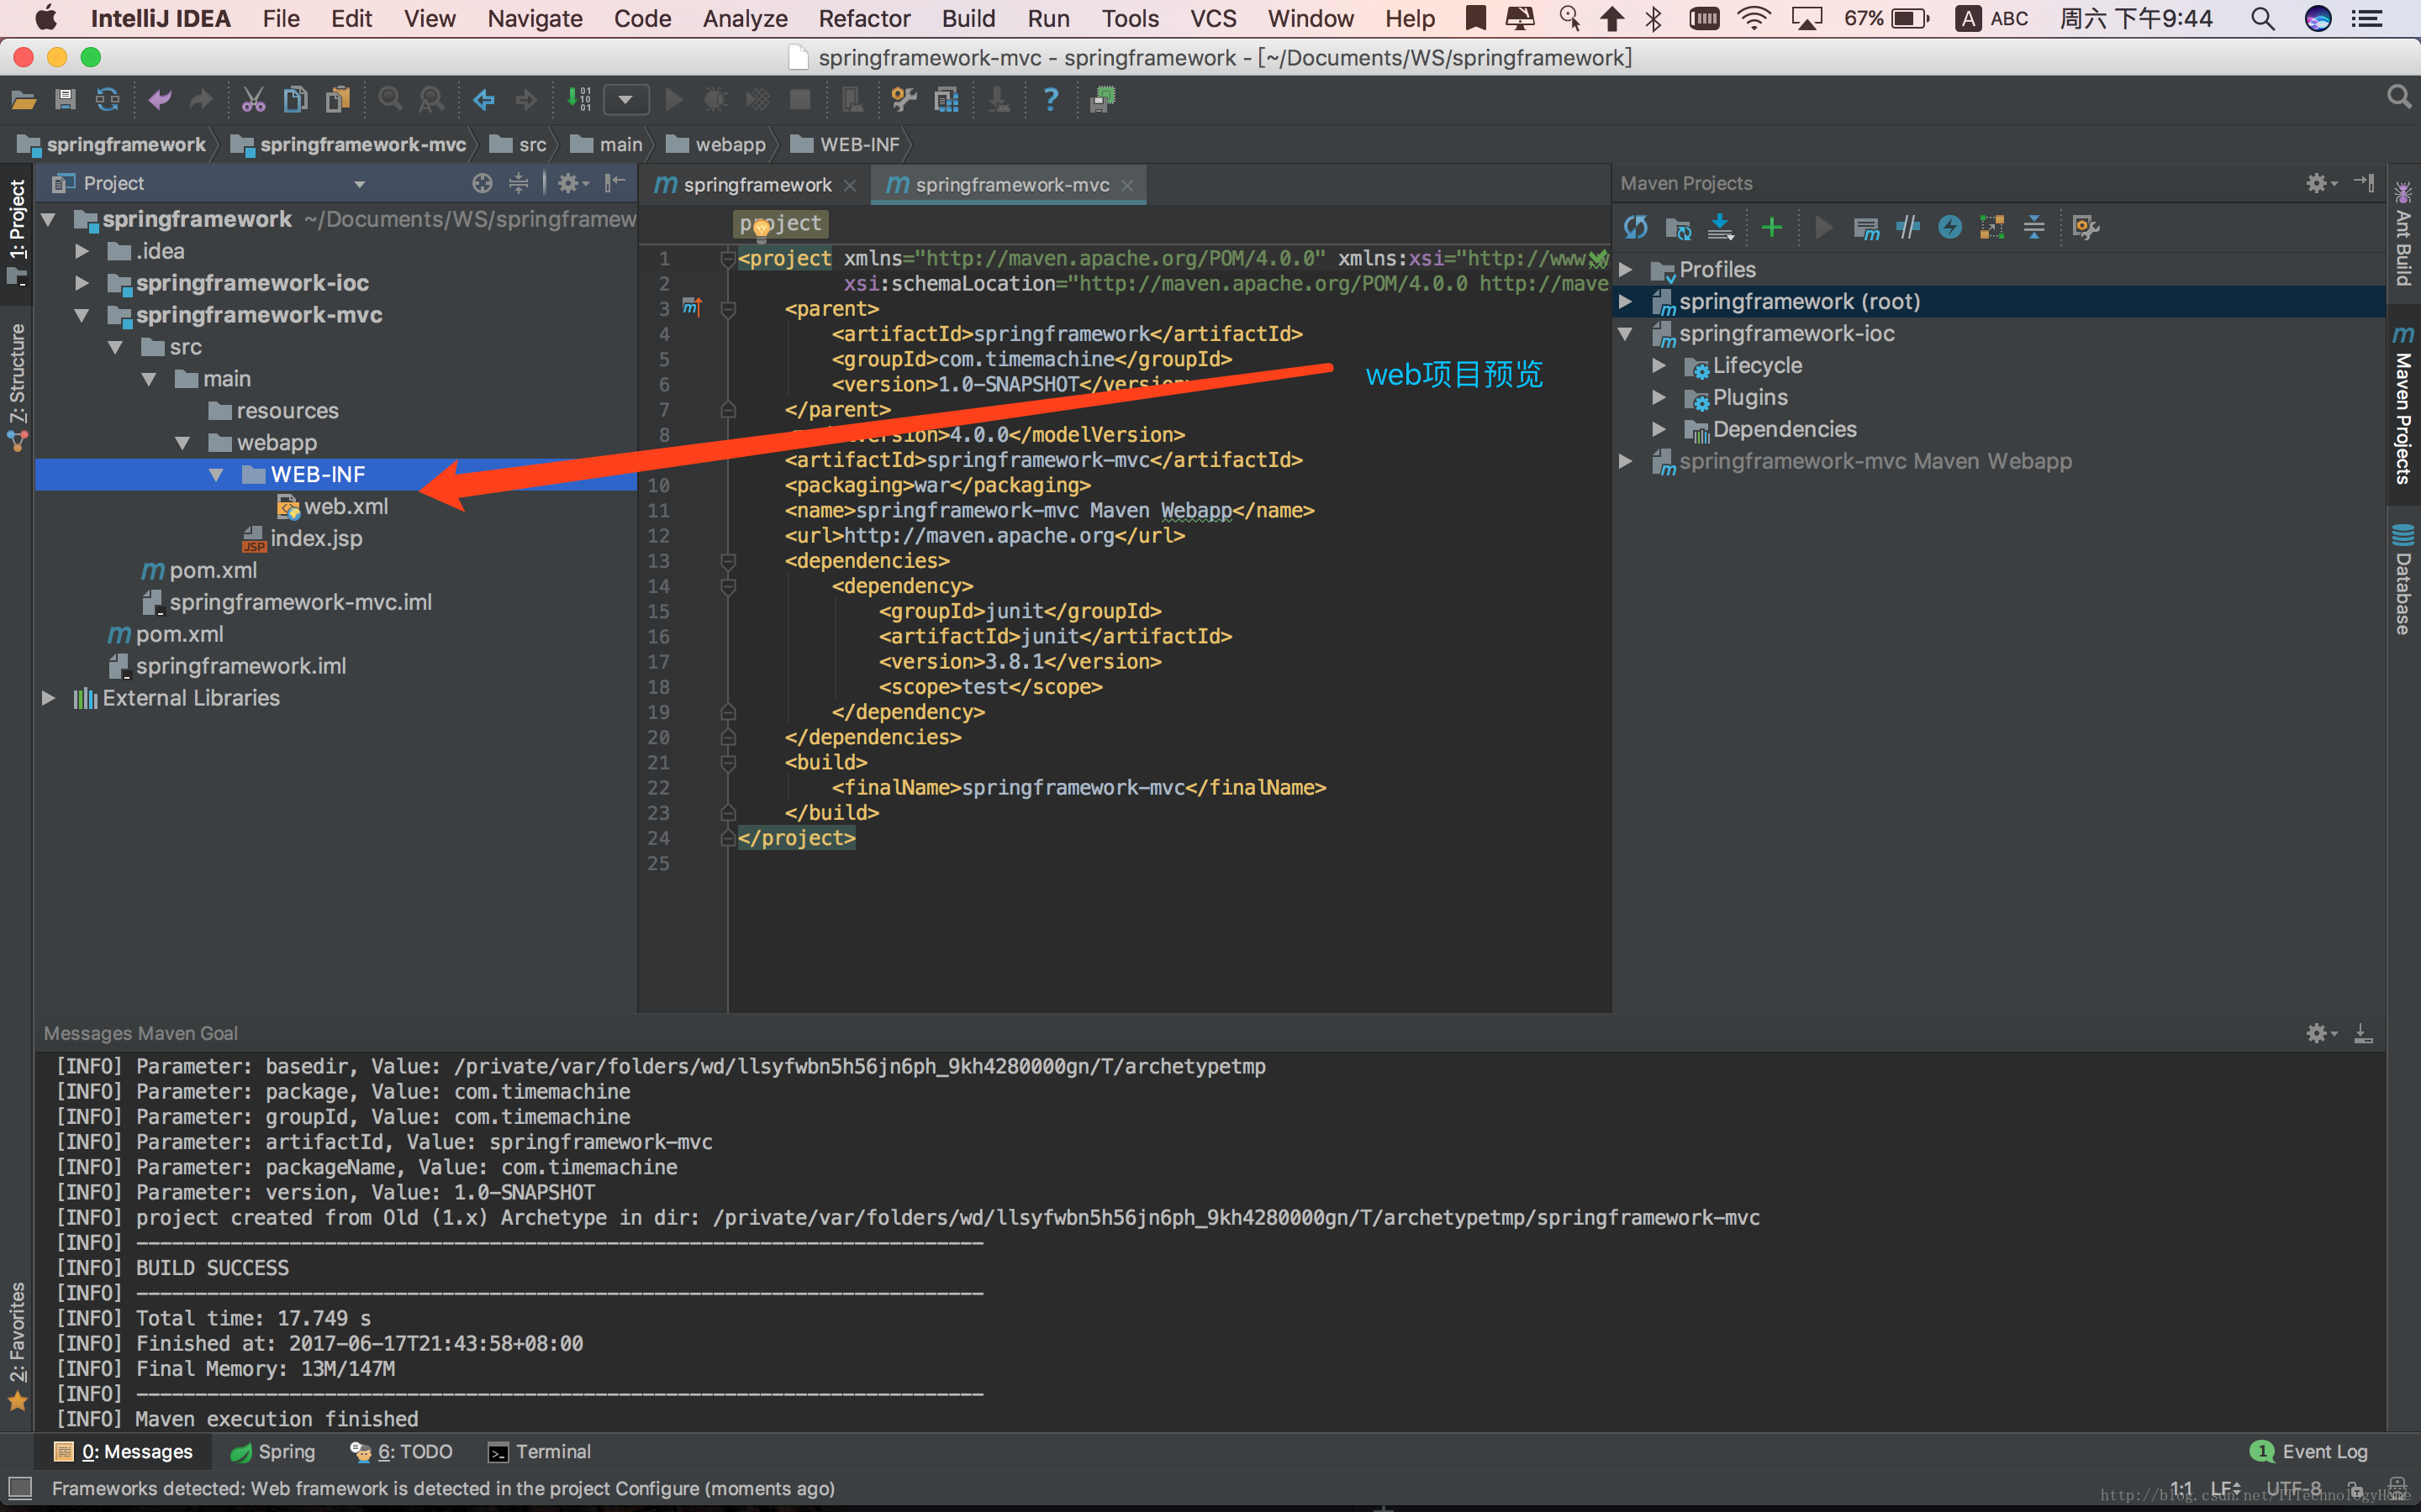Click the Make Project build icon
Viewport: 2421px width, 1512px height.
point(578,99)
